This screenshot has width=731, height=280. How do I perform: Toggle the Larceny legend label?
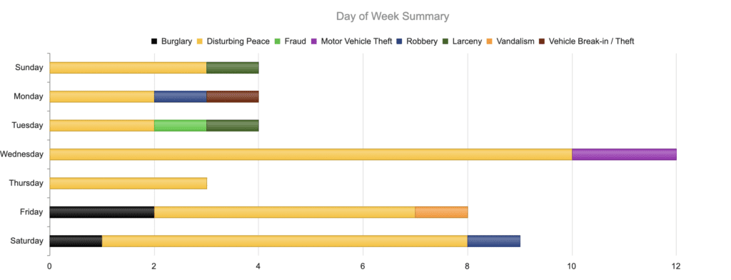pos(466,41)
